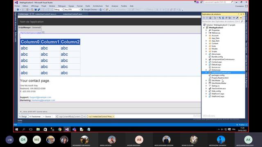The image size is (262, 147).
Task: Start debugging with the green play icon
Action: (82, 9)
